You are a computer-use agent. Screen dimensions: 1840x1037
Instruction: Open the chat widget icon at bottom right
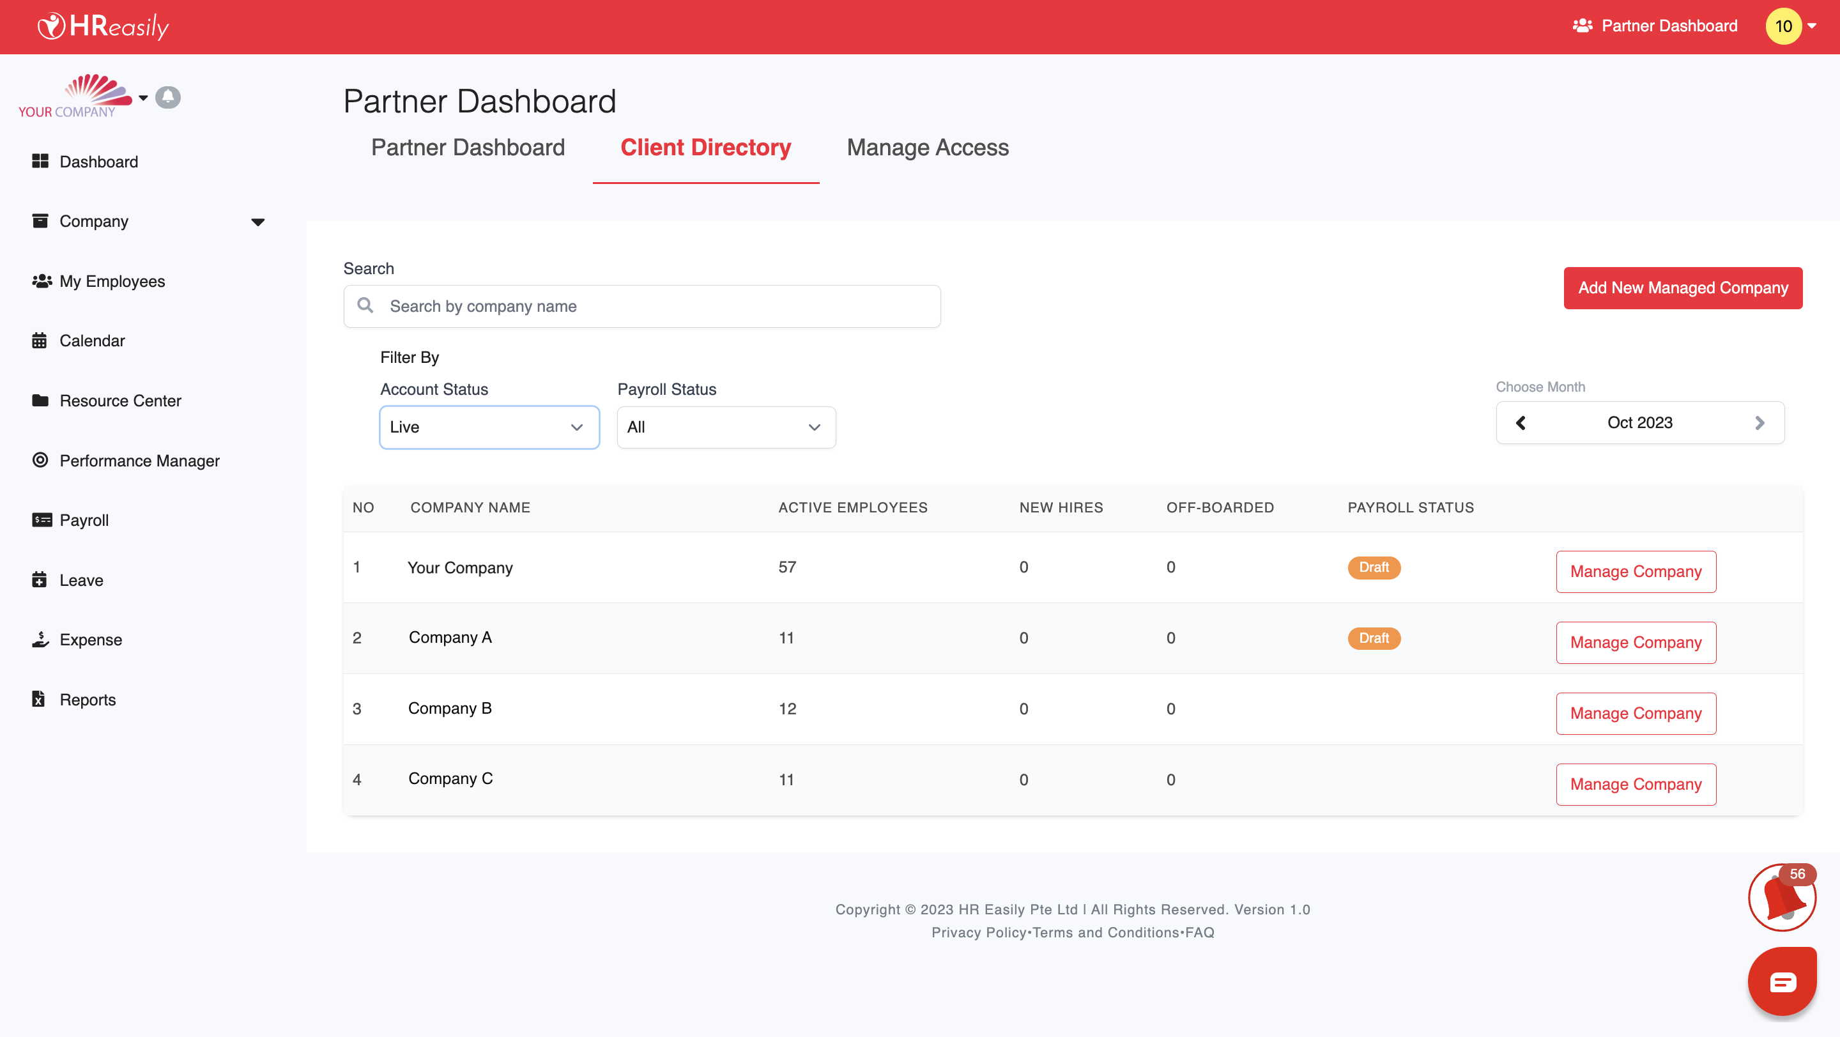(1782, 982)
